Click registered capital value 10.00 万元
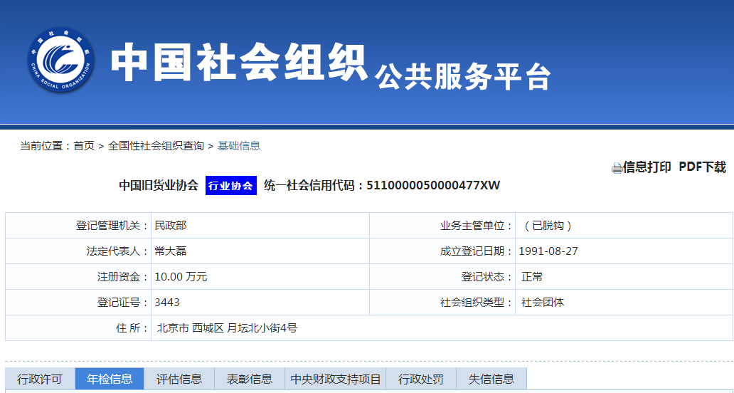The height and width of the screenshot is (393, 734). 181,277
